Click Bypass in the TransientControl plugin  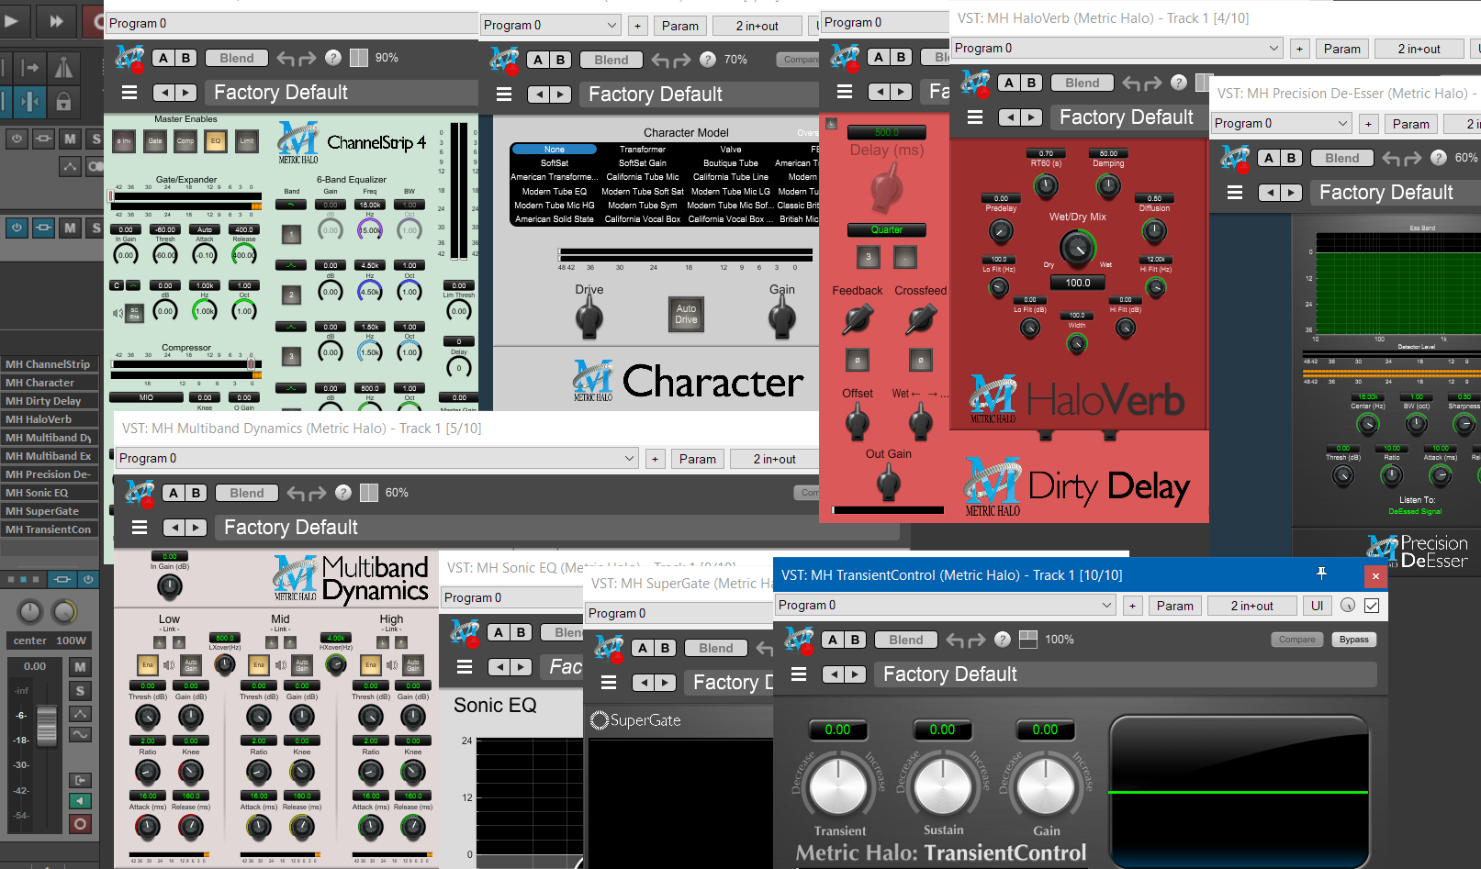[1353, 640]
